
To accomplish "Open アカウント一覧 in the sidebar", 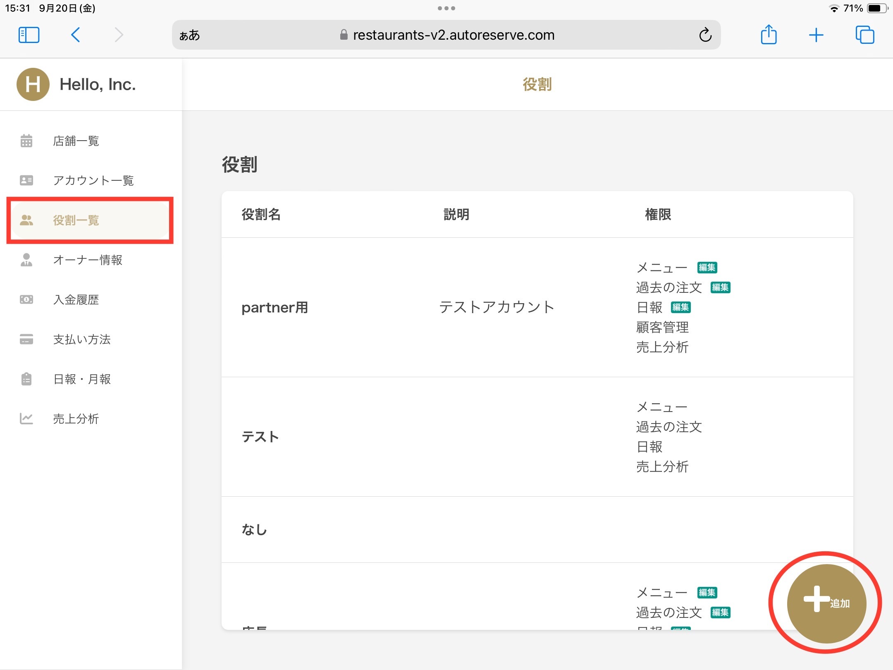I will point(93,180).
